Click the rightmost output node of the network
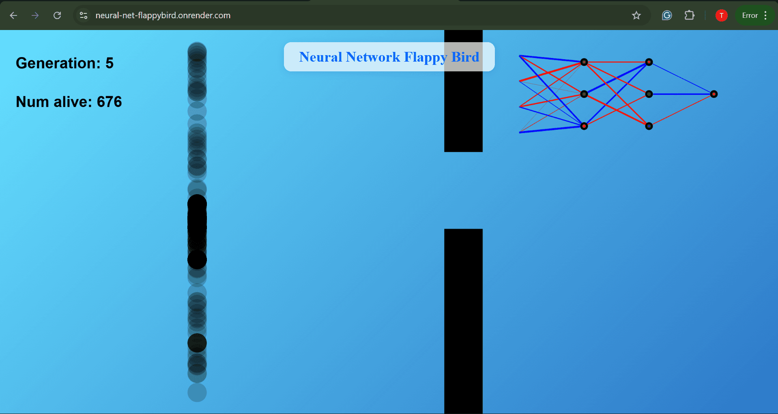The height and width of the screenshot is (414, 778). 714,94
